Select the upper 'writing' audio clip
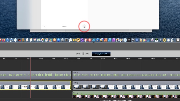The width and height of the screenshot is (180, 101). click(126, 75)
